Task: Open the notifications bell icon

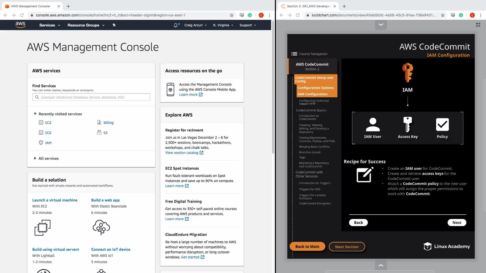Action: coord(175,25)
